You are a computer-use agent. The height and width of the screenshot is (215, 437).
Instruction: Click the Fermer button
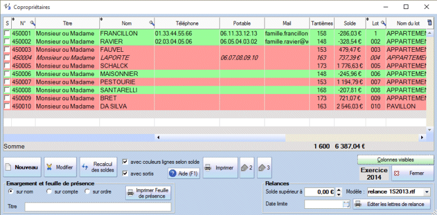413,173
